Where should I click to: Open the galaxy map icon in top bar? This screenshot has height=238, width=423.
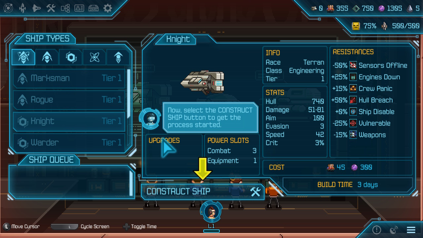(x=8, y=8)
